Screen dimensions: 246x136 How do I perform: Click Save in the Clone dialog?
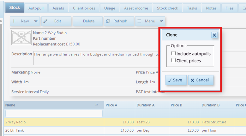[x=176, y=80]
